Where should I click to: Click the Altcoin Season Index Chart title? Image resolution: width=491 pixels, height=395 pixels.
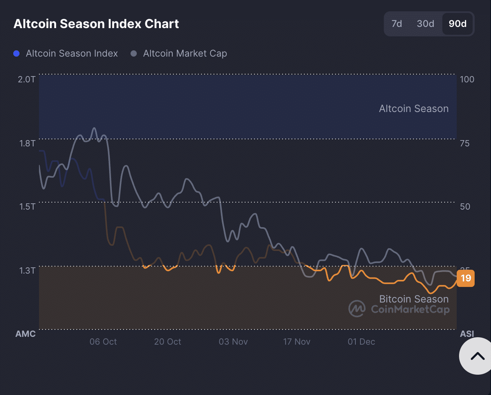[x=96, y=23]
